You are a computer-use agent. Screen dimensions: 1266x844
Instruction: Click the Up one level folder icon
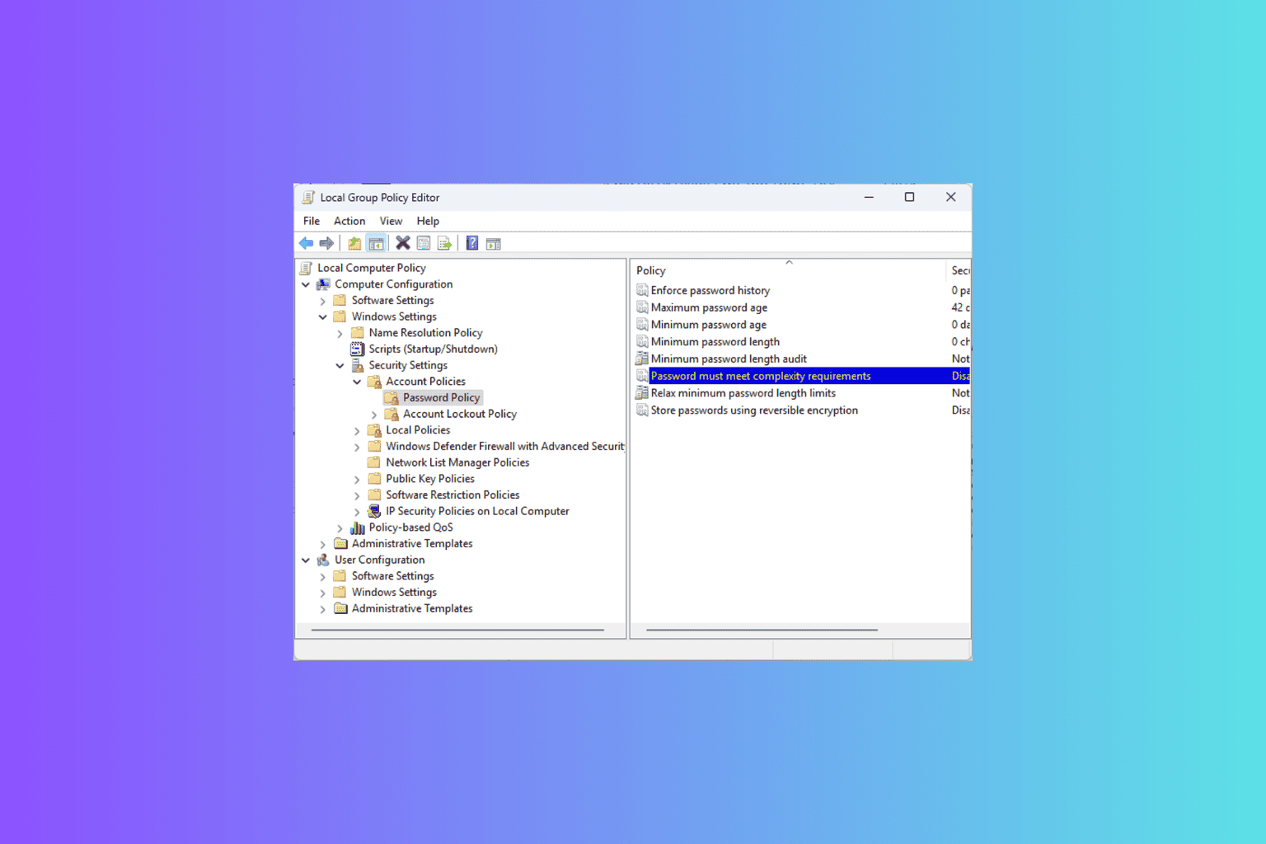point(354,243)
